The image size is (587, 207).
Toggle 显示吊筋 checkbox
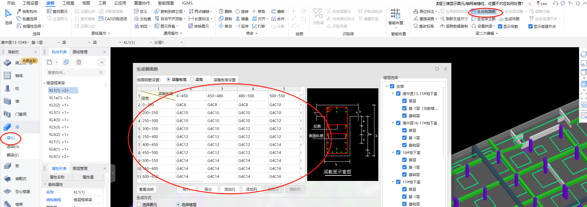[500, 26]
